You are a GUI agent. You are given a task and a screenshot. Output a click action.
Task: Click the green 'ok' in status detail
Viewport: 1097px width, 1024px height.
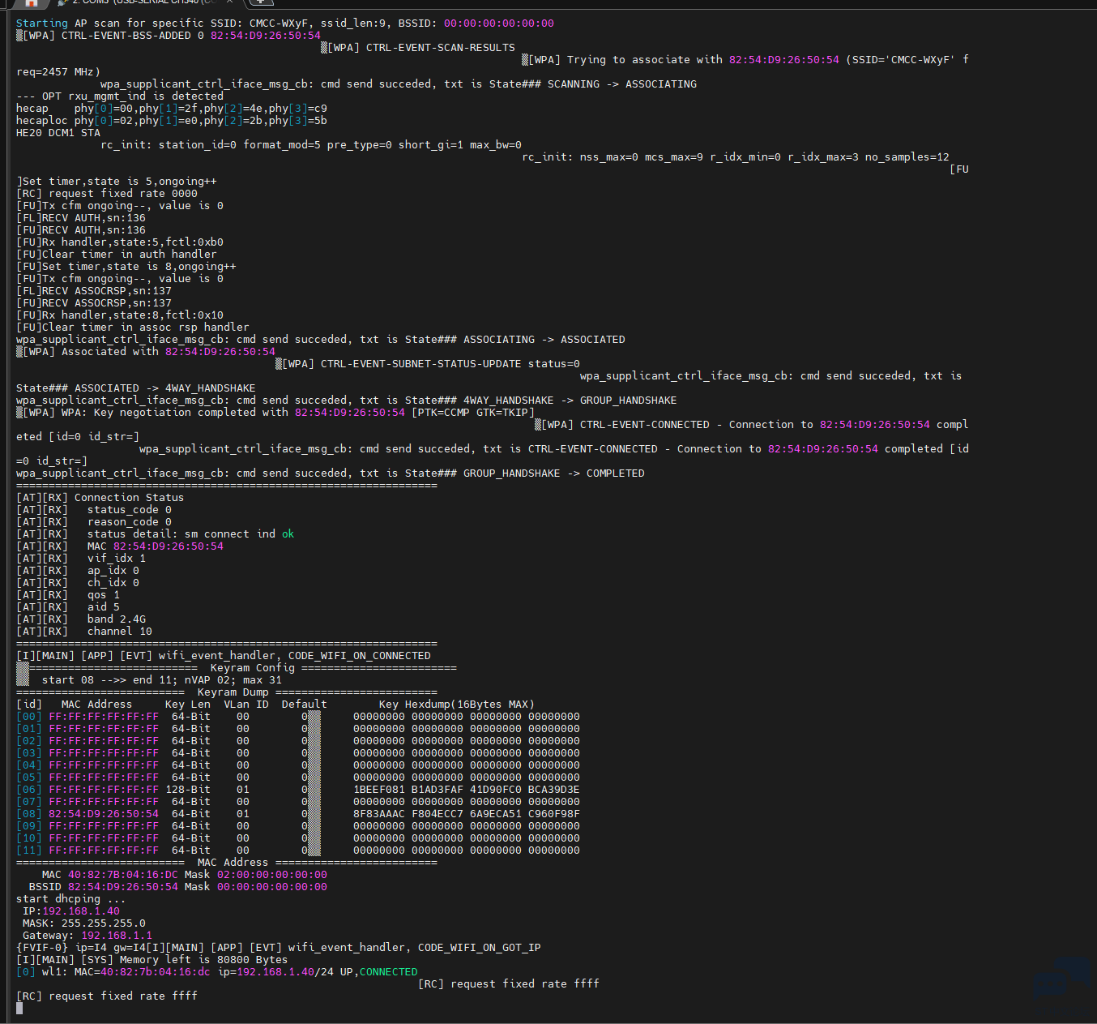click(x=288, y=534)
